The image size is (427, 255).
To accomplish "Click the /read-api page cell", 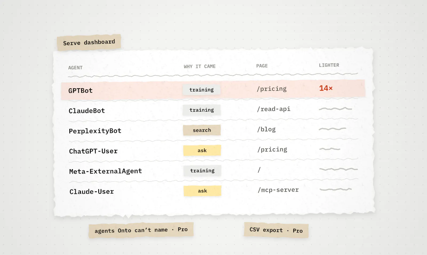I will pos(274,109).
